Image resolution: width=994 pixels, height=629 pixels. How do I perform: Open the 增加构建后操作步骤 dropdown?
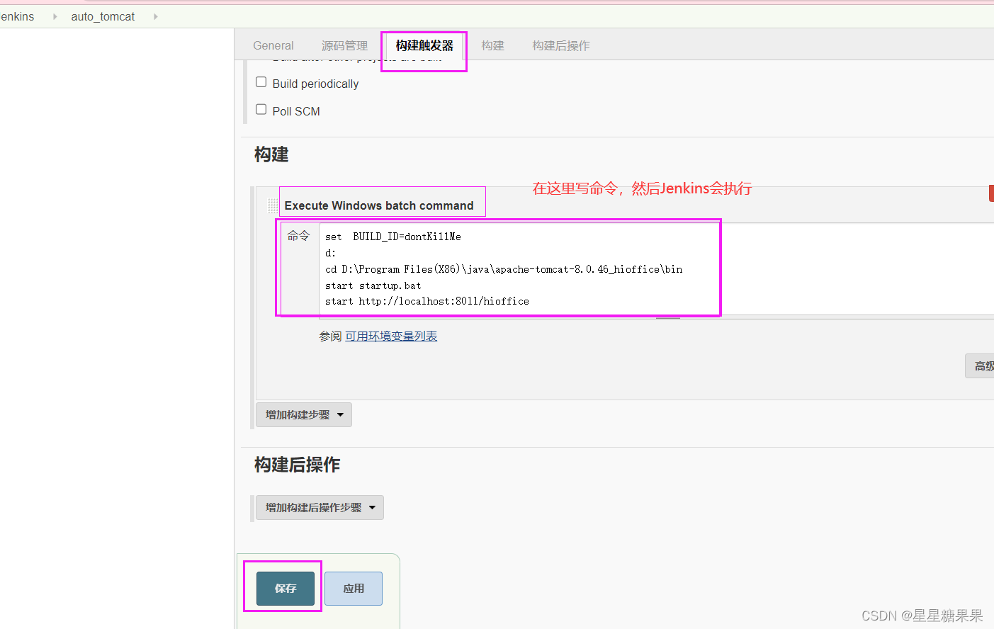[x=319, y=507]
